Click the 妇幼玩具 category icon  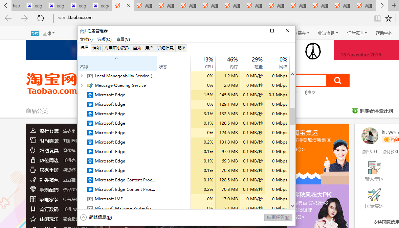[33, 150]
